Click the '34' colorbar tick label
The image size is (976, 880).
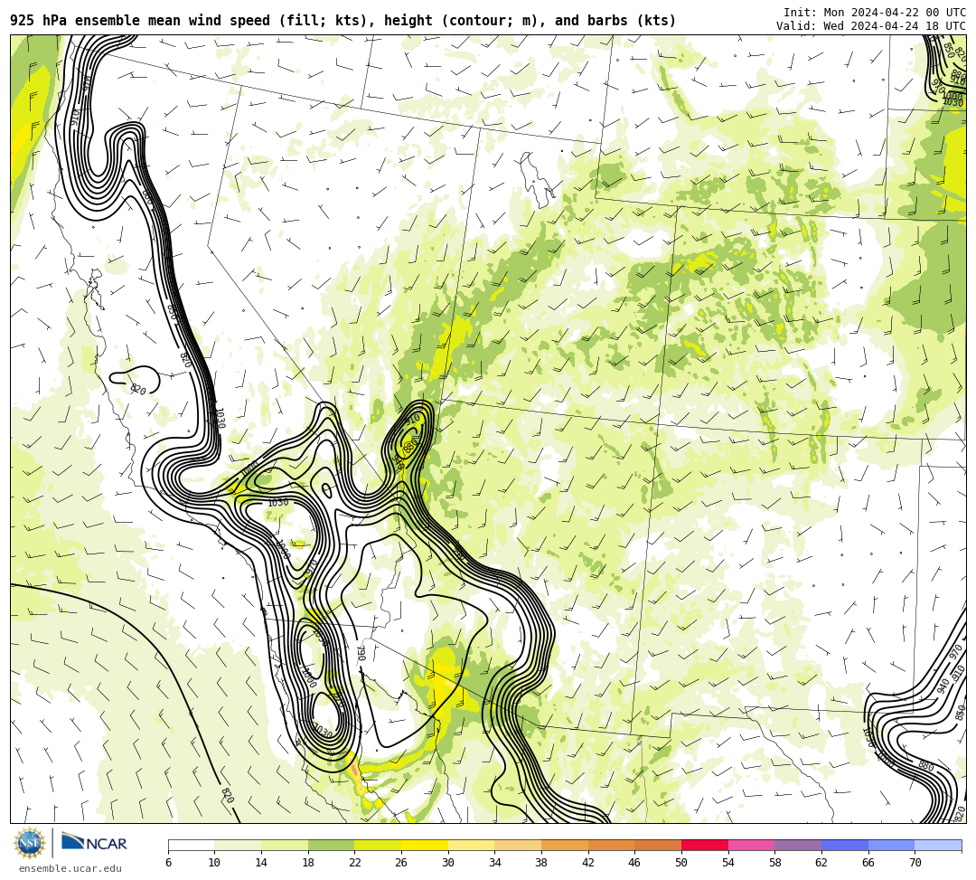coord(495,863)
